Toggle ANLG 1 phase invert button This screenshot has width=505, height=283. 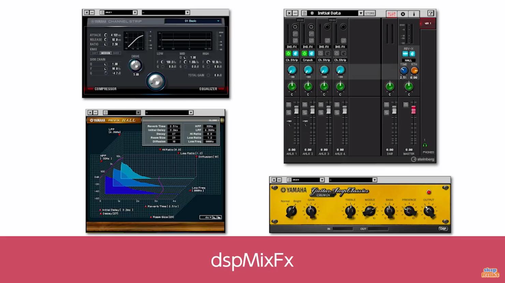click(x=295, y=41)
